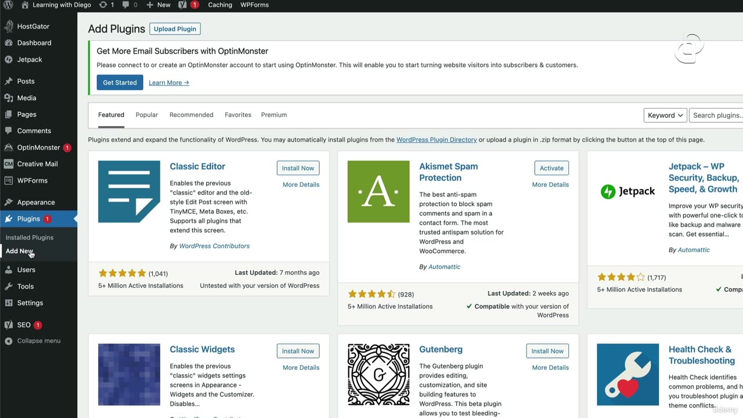Click the WPForms sidebar icon
The width and height of the screenshot is (743, 418).
click(9, 181)
